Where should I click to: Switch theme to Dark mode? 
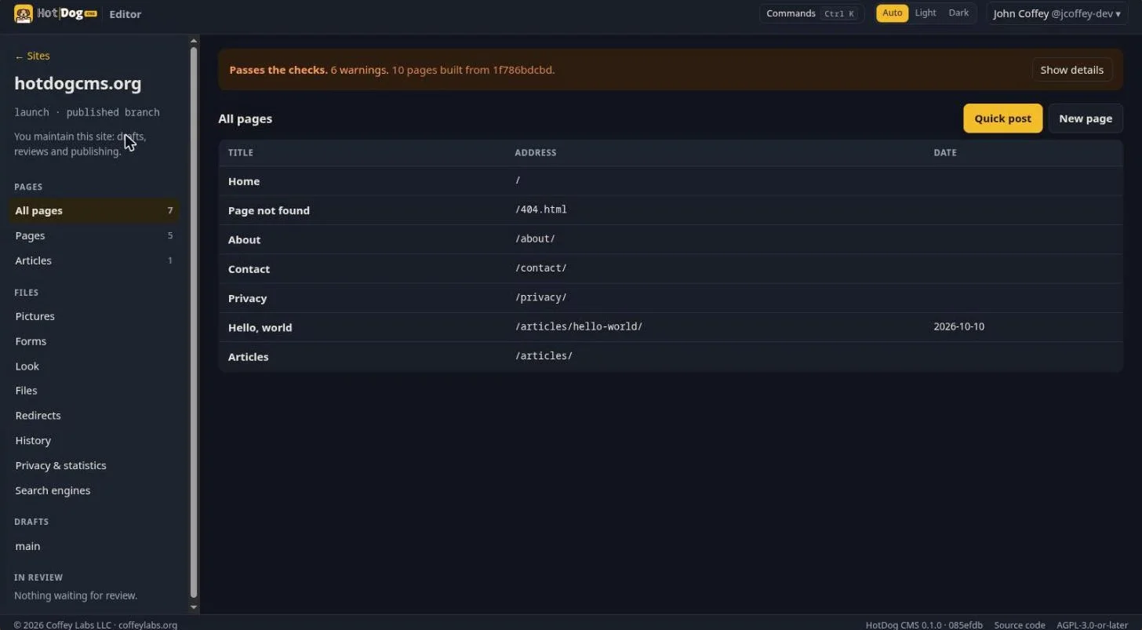[958, 13]
